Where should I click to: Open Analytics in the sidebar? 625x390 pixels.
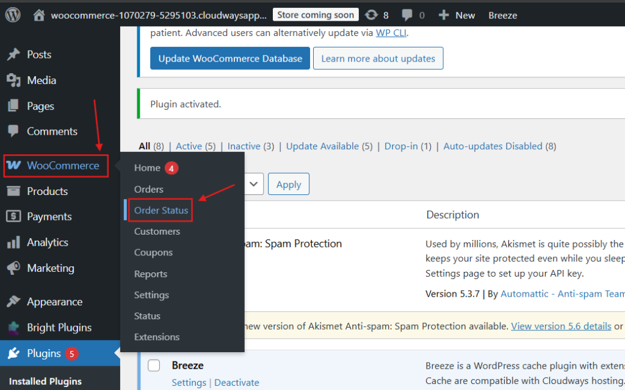[x=48, y=243]
